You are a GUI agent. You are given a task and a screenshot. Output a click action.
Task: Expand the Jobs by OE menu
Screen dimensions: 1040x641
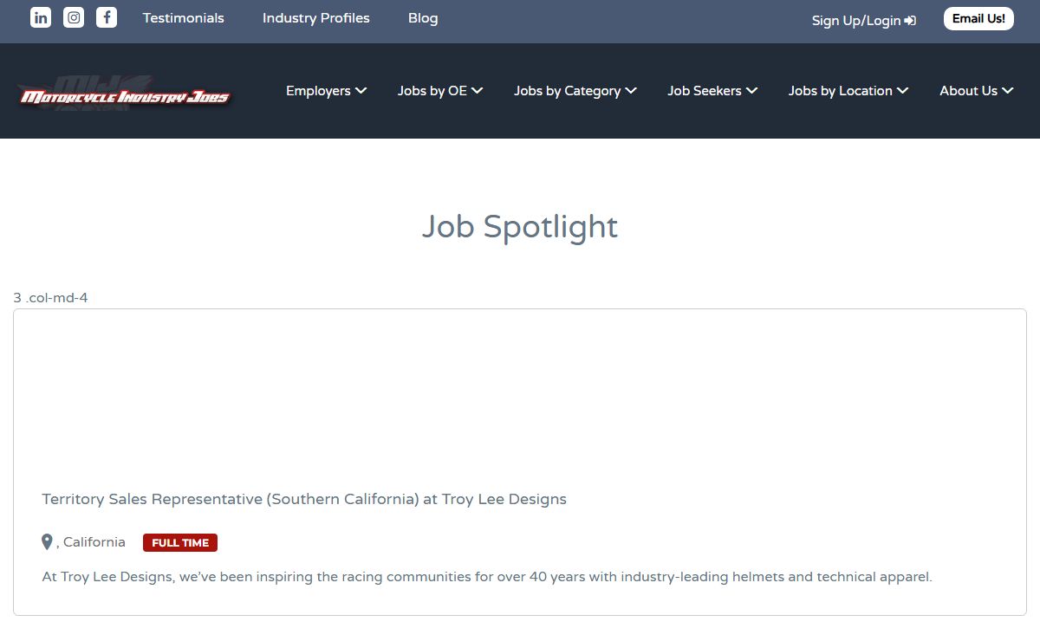pos(440,91)
